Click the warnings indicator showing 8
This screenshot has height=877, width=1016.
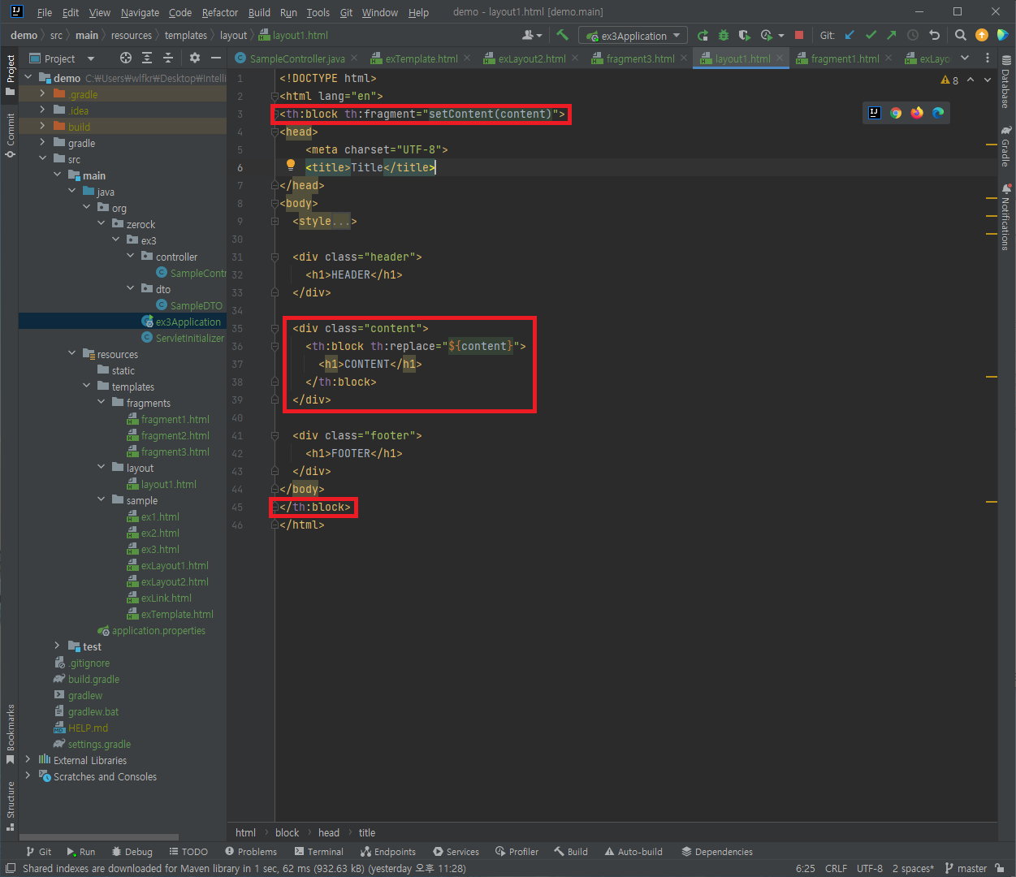[x=949, y=80]
